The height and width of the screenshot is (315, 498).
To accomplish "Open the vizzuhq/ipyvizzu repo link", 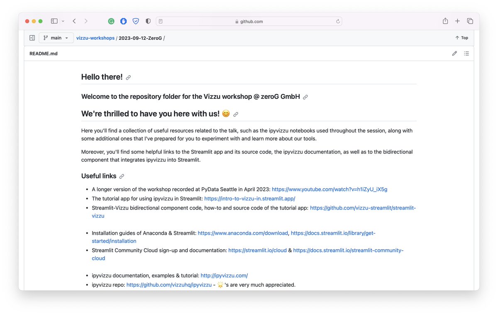I will tap(169, 285).
